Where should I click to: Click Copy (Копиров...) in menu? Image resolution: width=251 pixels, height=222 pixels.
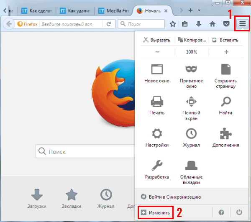[x=192, y=40]
